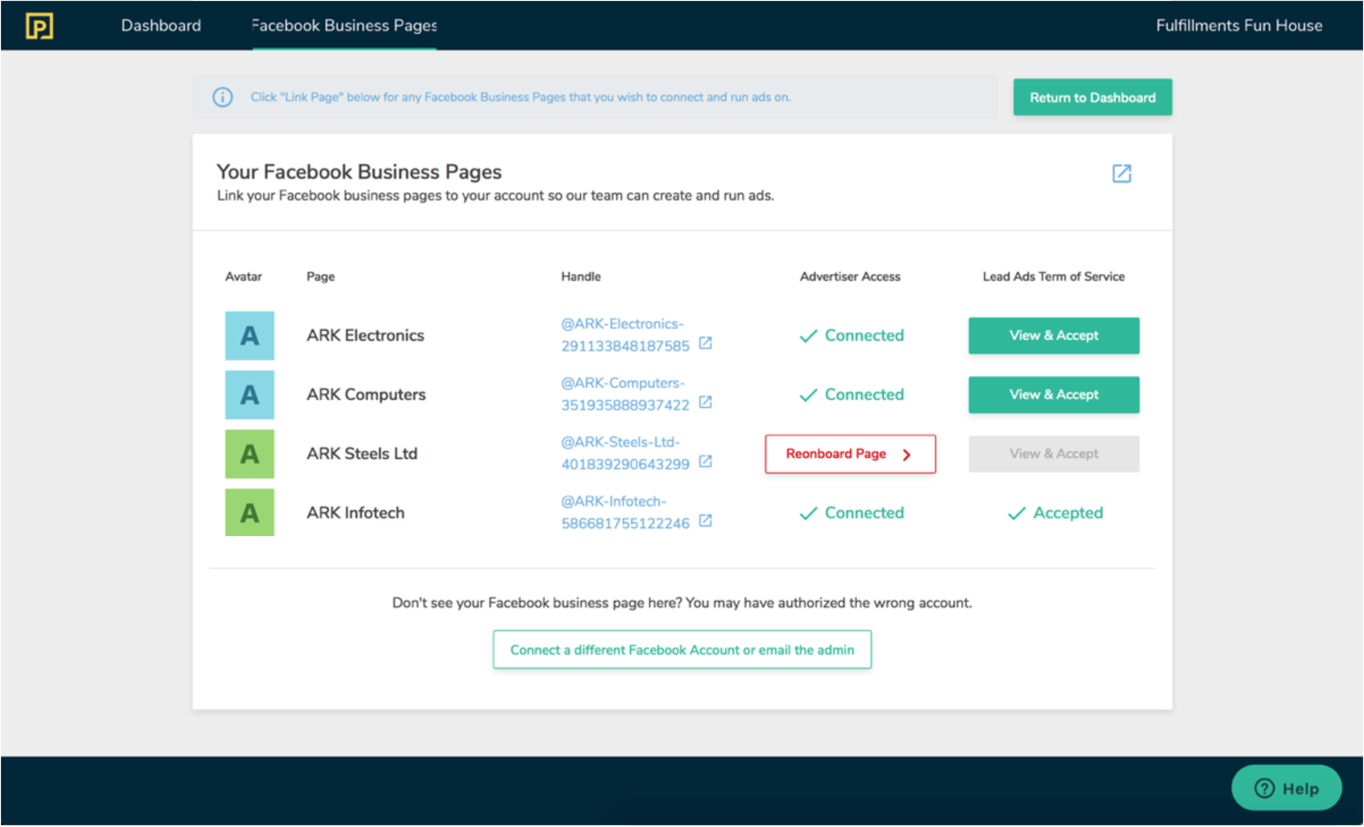Click Connect a different Facebook Account button

(682, 650)
